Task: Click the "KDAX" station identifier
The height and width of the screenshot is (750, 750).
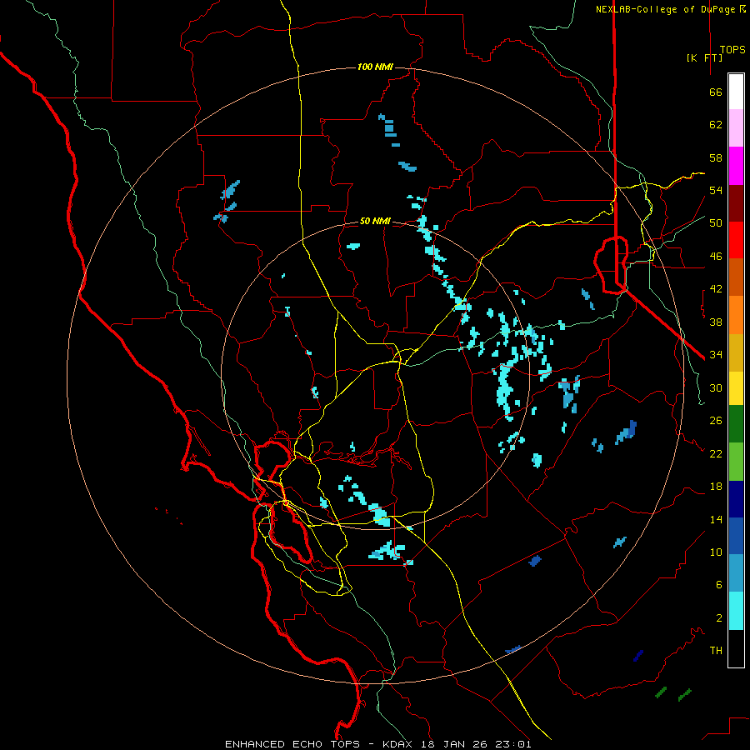Action: 399,744
